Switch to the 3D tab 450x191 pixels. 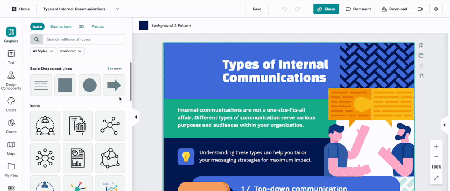click(81, 26)
